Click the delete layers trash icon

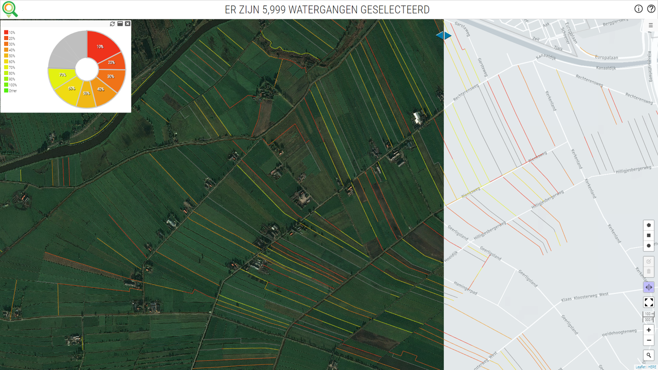pos(649,271)
